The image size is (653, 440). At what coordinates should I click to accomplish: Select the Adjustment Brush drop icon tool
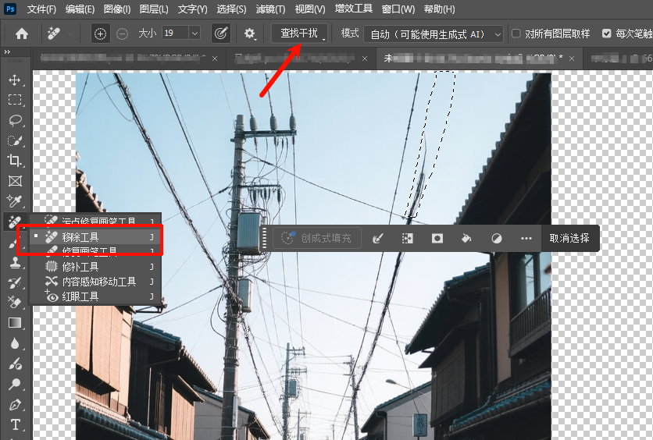[x=15, y=364]
